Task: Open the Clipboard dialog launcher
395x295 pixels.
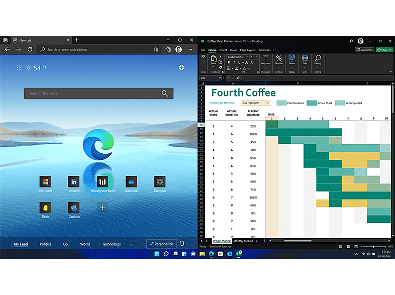Action: tap(223, 72)
